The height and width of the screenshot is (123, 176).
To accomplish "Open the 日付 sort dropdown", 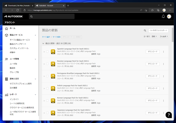I will [154, 37].
